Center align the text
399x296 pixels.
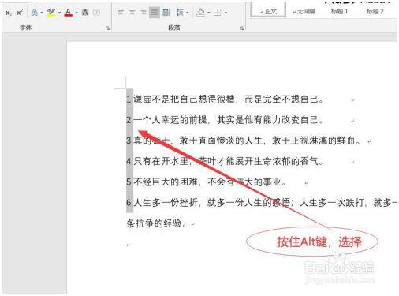click(132, 12)
